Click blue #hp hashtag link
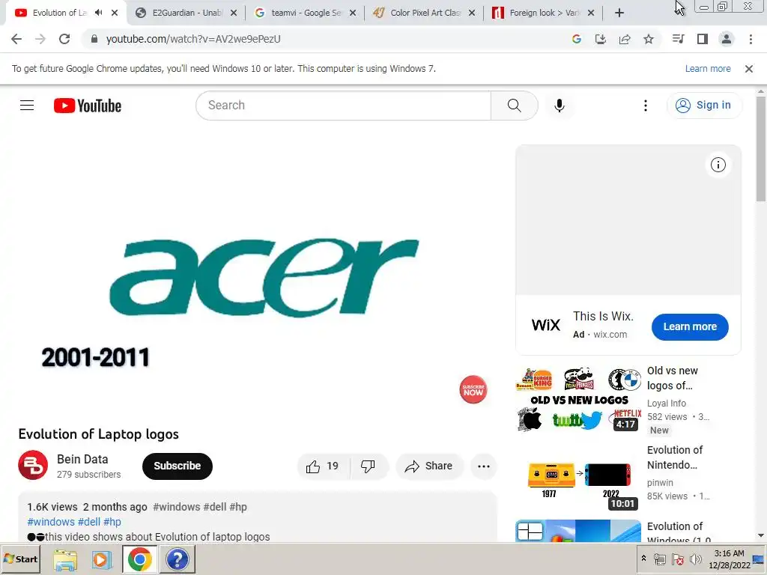The width and height of the screenshot is (767, 575). pos(112,522)
